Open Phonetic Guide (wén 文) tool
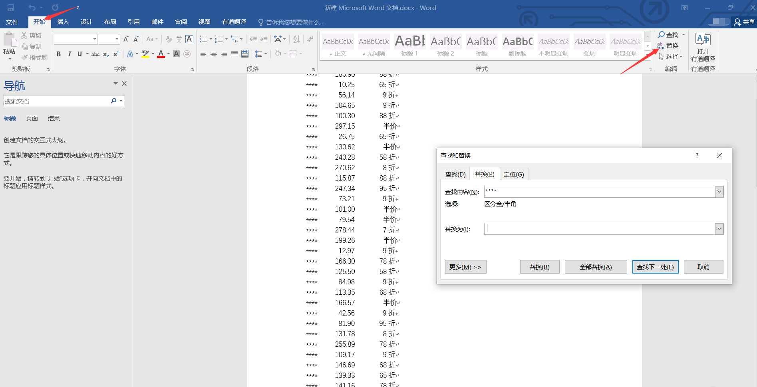Screen dimensions: 757x387 (x=179, y=39)
